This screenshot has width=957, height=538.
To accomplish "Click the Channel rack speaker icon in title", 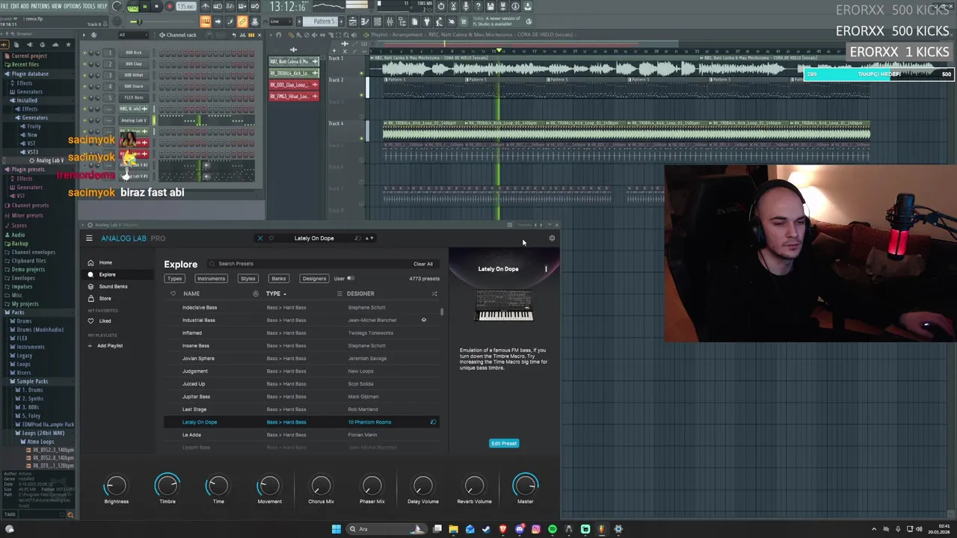I will [x=162, y=35].
